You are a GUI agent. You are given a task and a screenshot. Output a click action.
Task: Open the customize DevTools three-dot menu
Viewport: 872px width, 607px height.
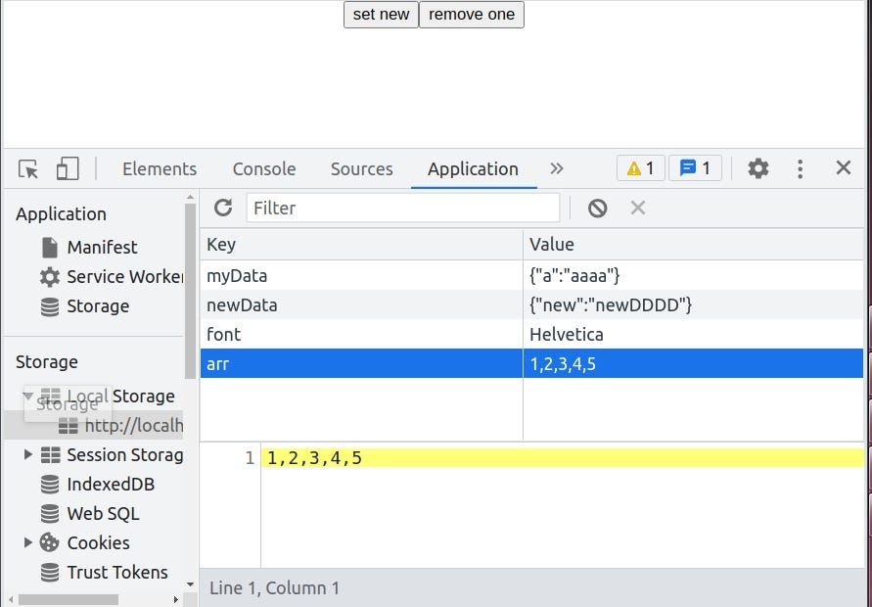[801, 167]
